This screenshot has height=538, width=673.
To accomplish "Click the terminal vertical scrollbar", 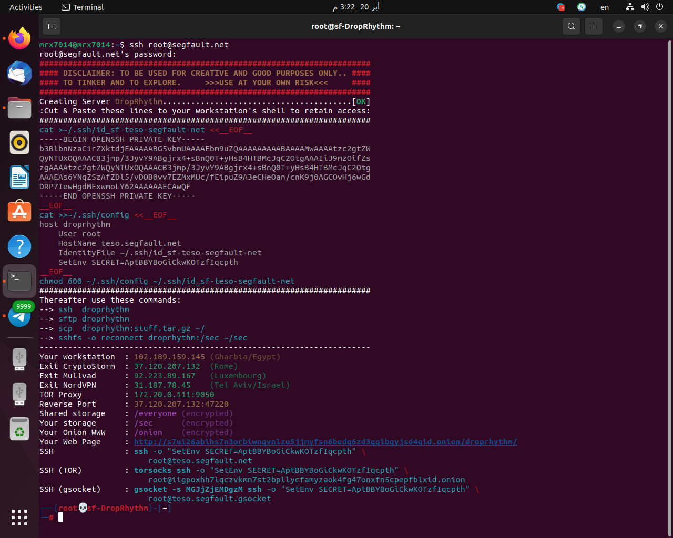I will click(x=669, y=288).
